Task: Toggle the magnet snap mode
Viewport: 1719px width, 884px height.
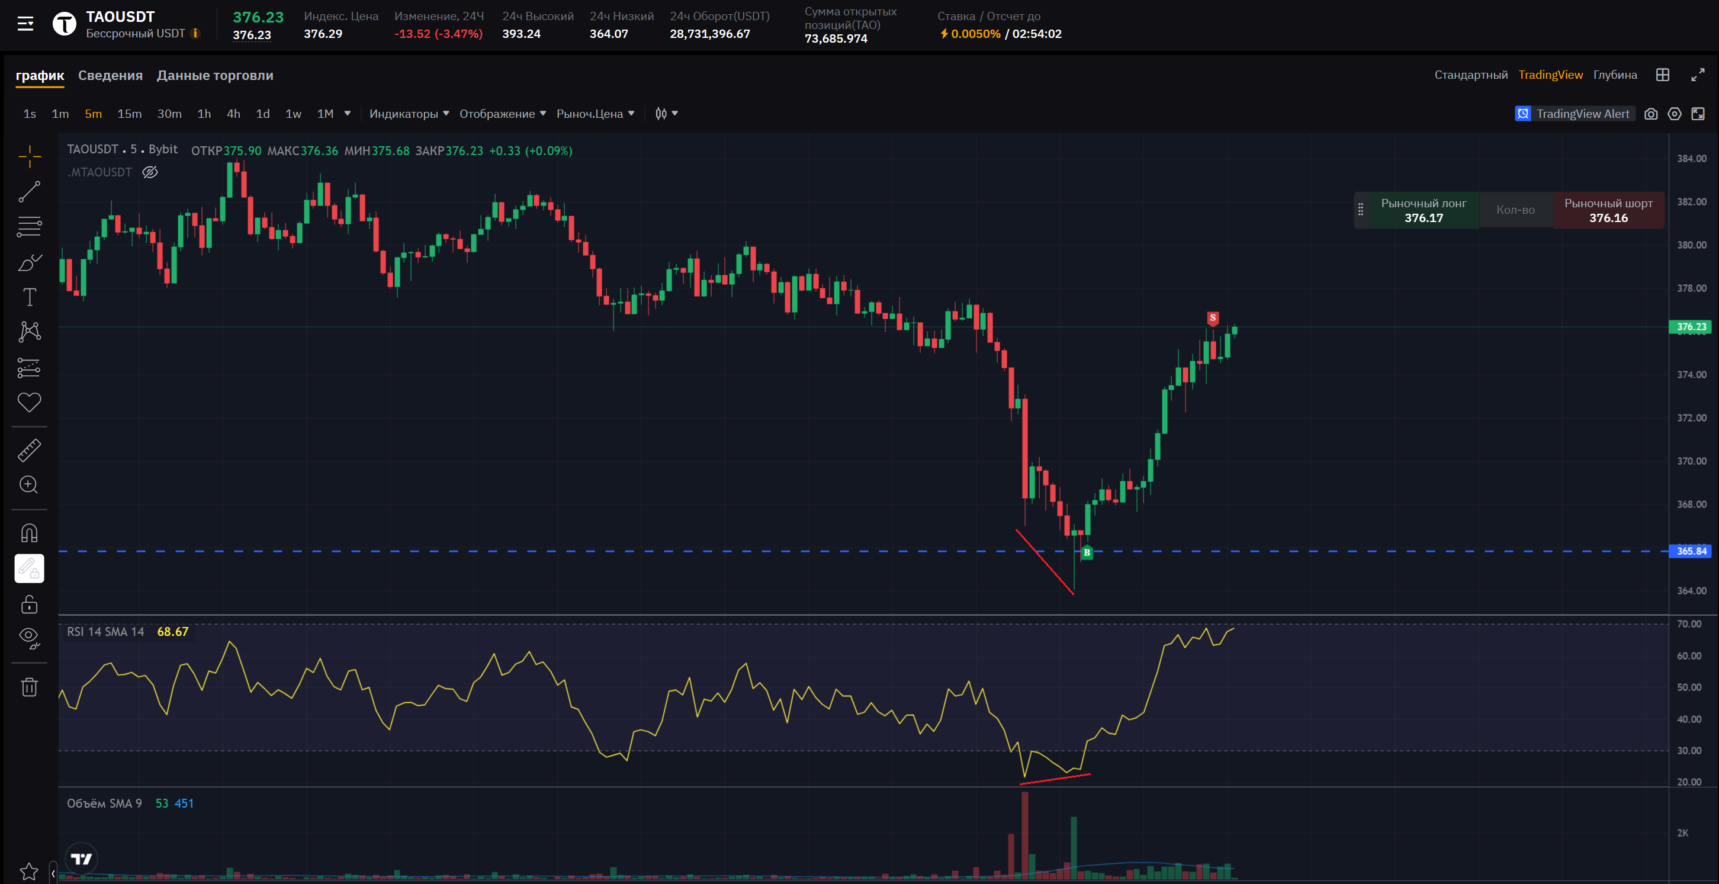Action: pos(30,533)
